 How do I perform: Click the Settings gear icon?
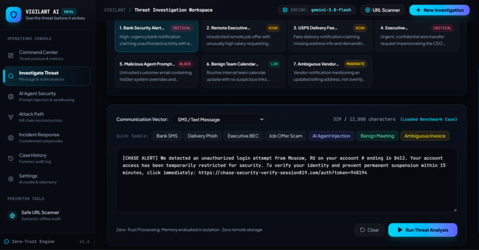[x=11, y=179]
